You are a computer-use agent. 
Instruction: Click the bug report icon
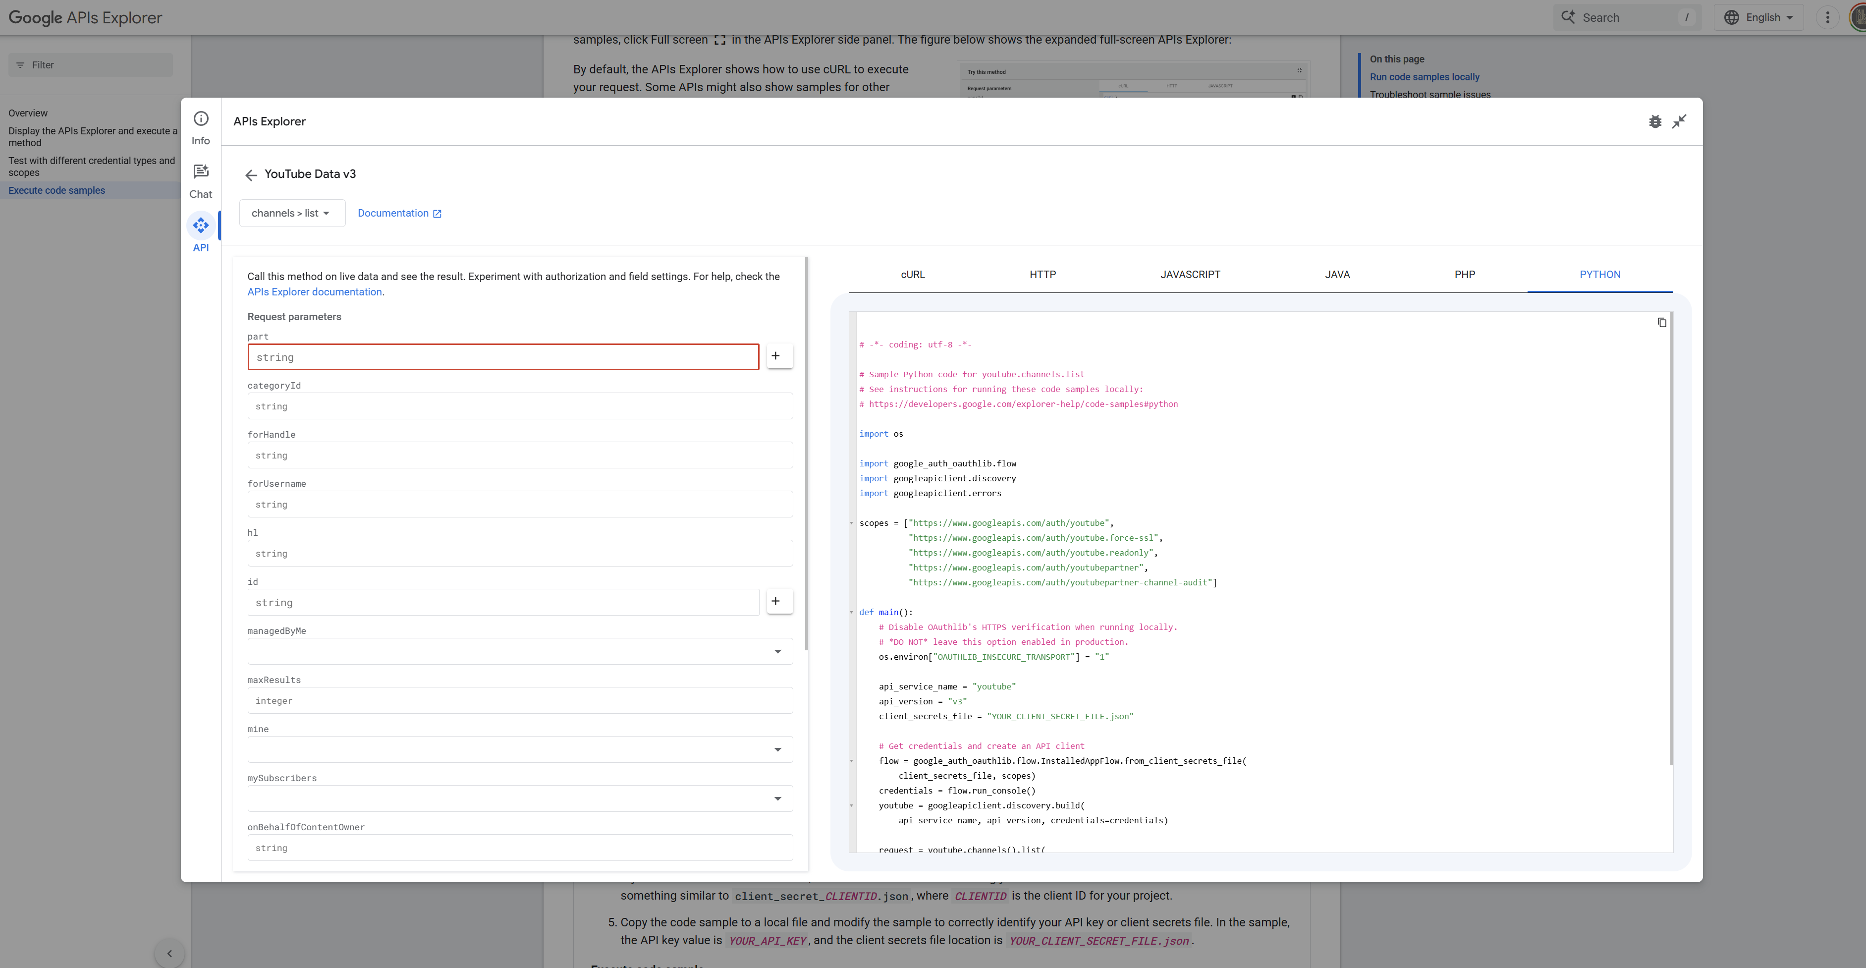pos(1655,122)
